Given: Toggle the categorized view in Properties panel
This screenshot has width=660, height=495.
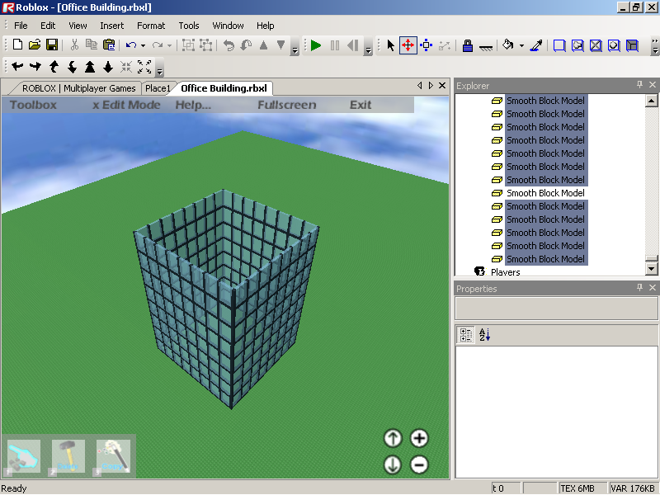Looking at the screenshot, I should [465, 334].
